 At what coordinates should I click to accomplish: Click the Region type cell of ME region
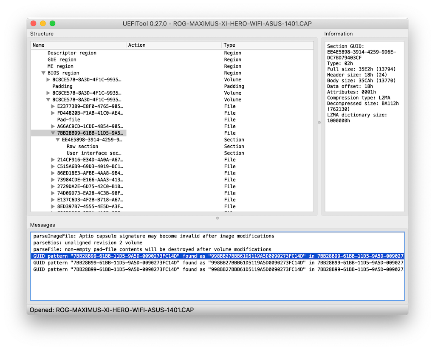[x=232, y=66]
